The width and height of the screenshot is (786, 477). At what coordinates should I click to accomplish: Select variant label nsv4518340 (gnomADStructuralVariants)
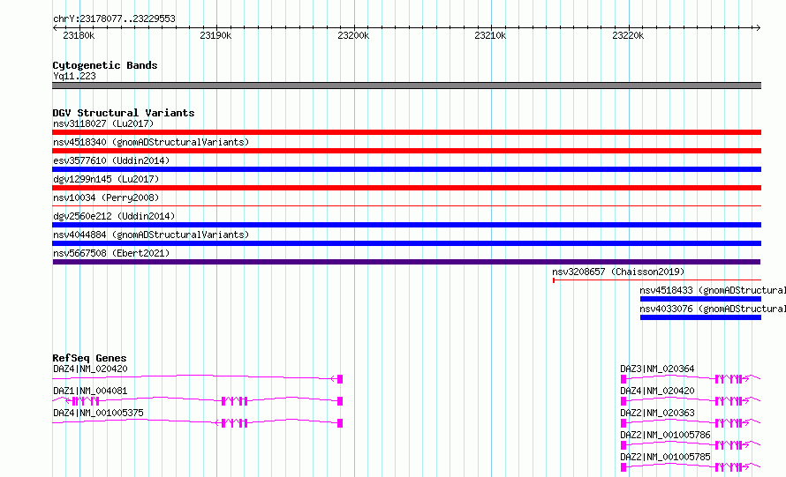click(x=151, y=142)
